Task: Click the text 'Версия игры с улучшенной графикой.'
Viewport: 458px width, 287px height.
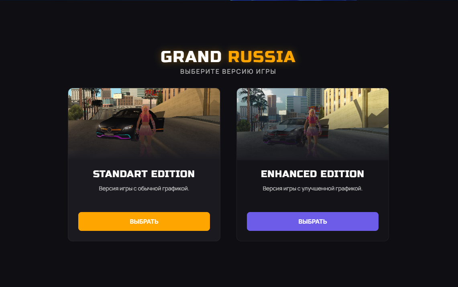Action: click(x=313, y=188)
